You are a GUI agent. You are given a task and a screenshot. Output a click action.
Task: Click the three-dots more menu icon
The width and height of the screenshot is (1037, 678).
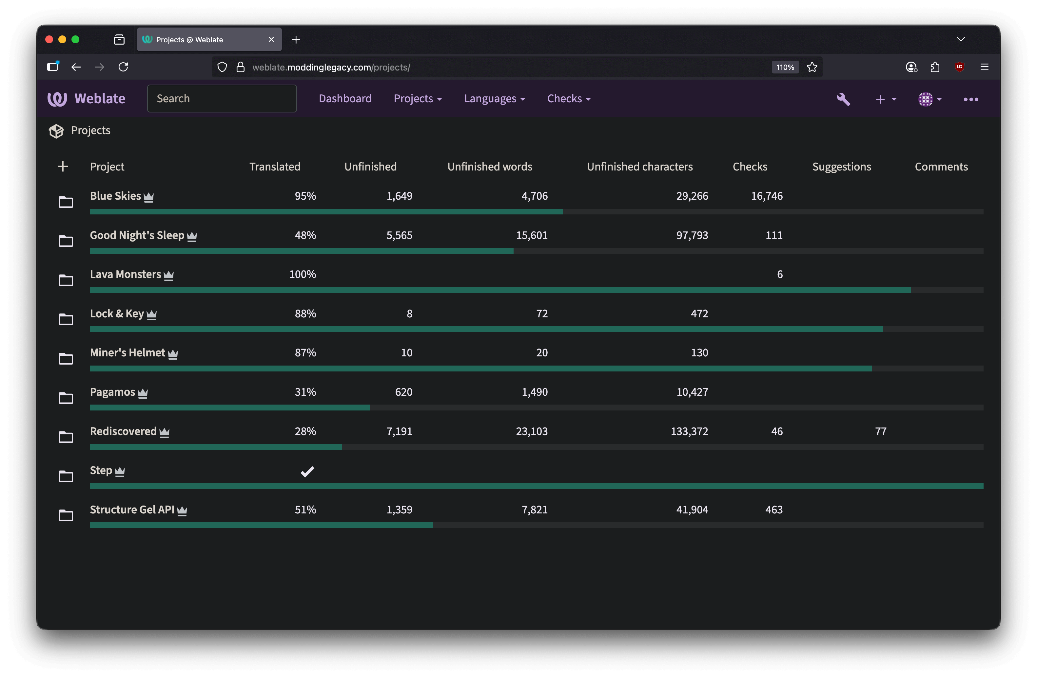[970, 99]
